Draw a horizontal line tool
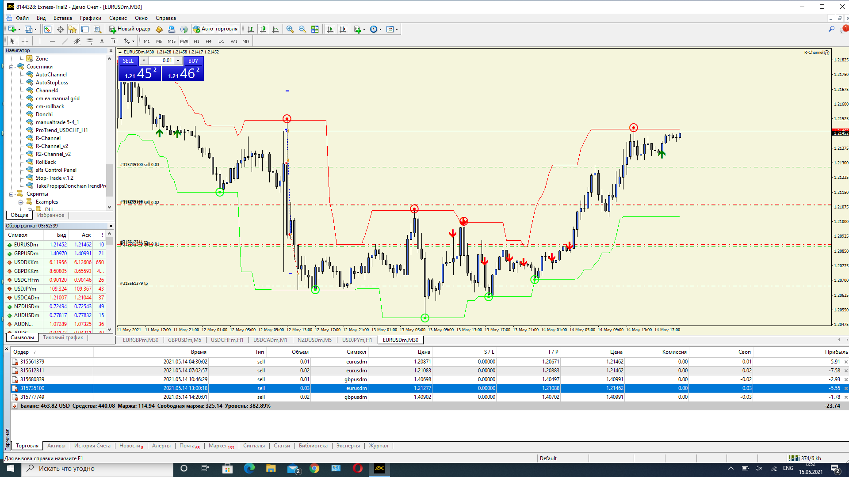The image size is (849, 477). [53, 41]
